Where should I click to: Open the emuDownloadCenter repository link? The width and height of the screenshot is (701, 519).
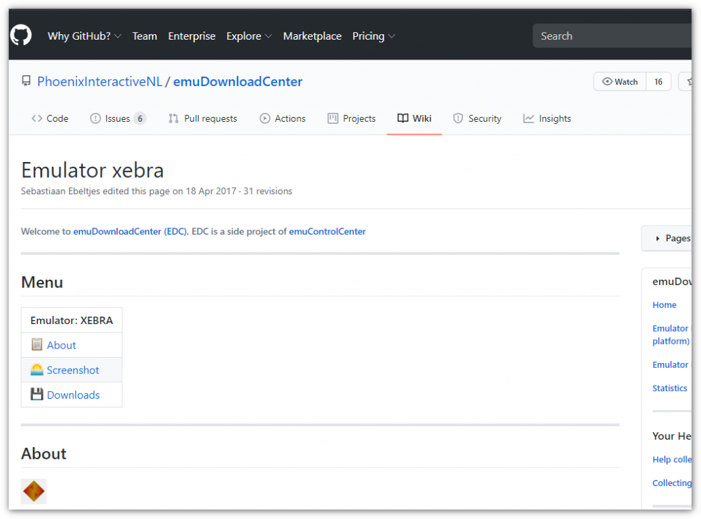click(238, 81)
